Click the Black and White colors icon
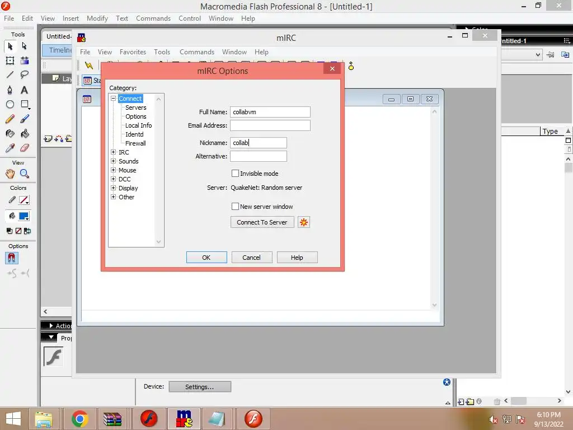 coord(10,231)
